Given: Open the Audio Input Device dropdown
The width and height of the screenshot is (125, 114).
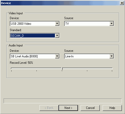Looking at the screenshot, I should coord(35,56).
